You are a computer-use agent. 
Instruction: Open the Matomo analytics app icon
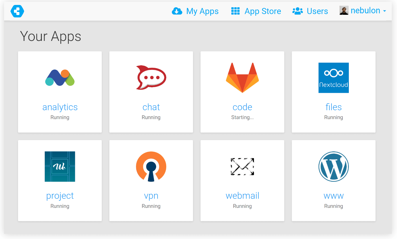click(x=60, y=77)
